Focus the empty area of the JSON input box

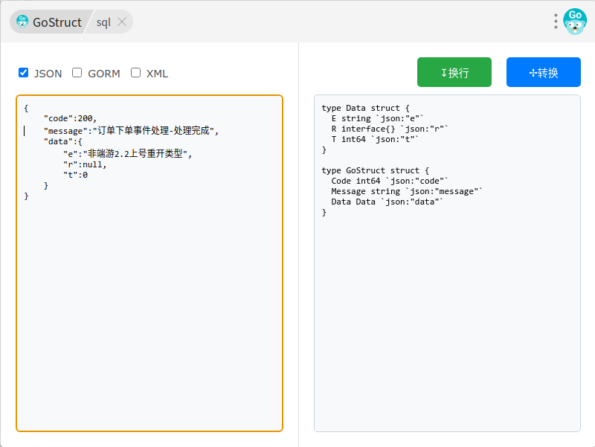pyautogui.click(x=149, y=312)
